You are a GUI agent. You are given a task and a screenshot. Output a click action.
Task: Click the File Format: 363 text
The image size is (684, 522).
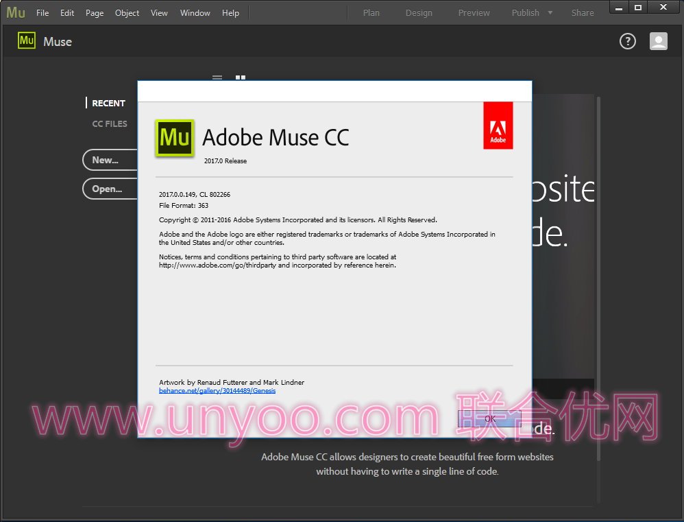coord(184,206)
